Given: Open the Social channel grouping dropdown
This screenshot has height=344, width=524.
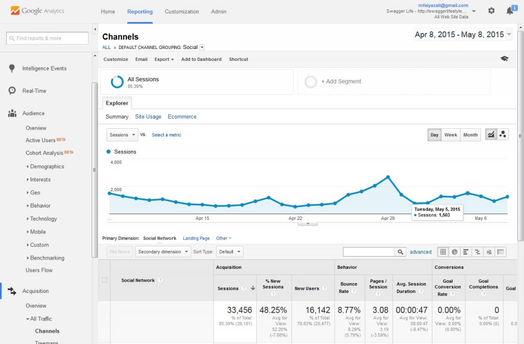Looking at the screenshot, I should pos(202,48).
